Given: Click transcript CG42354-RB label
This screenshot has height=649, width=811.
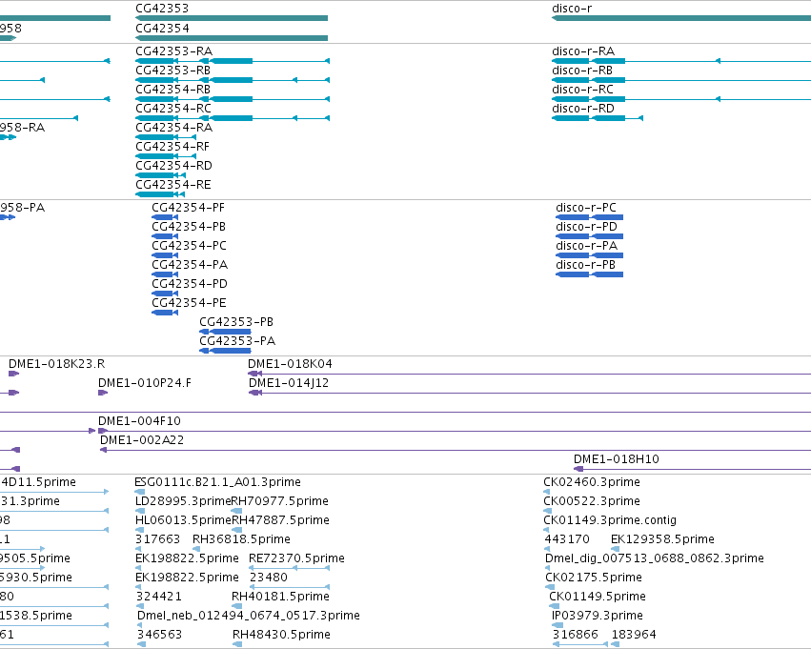Looking at the screenshot, I should (172, 90).
